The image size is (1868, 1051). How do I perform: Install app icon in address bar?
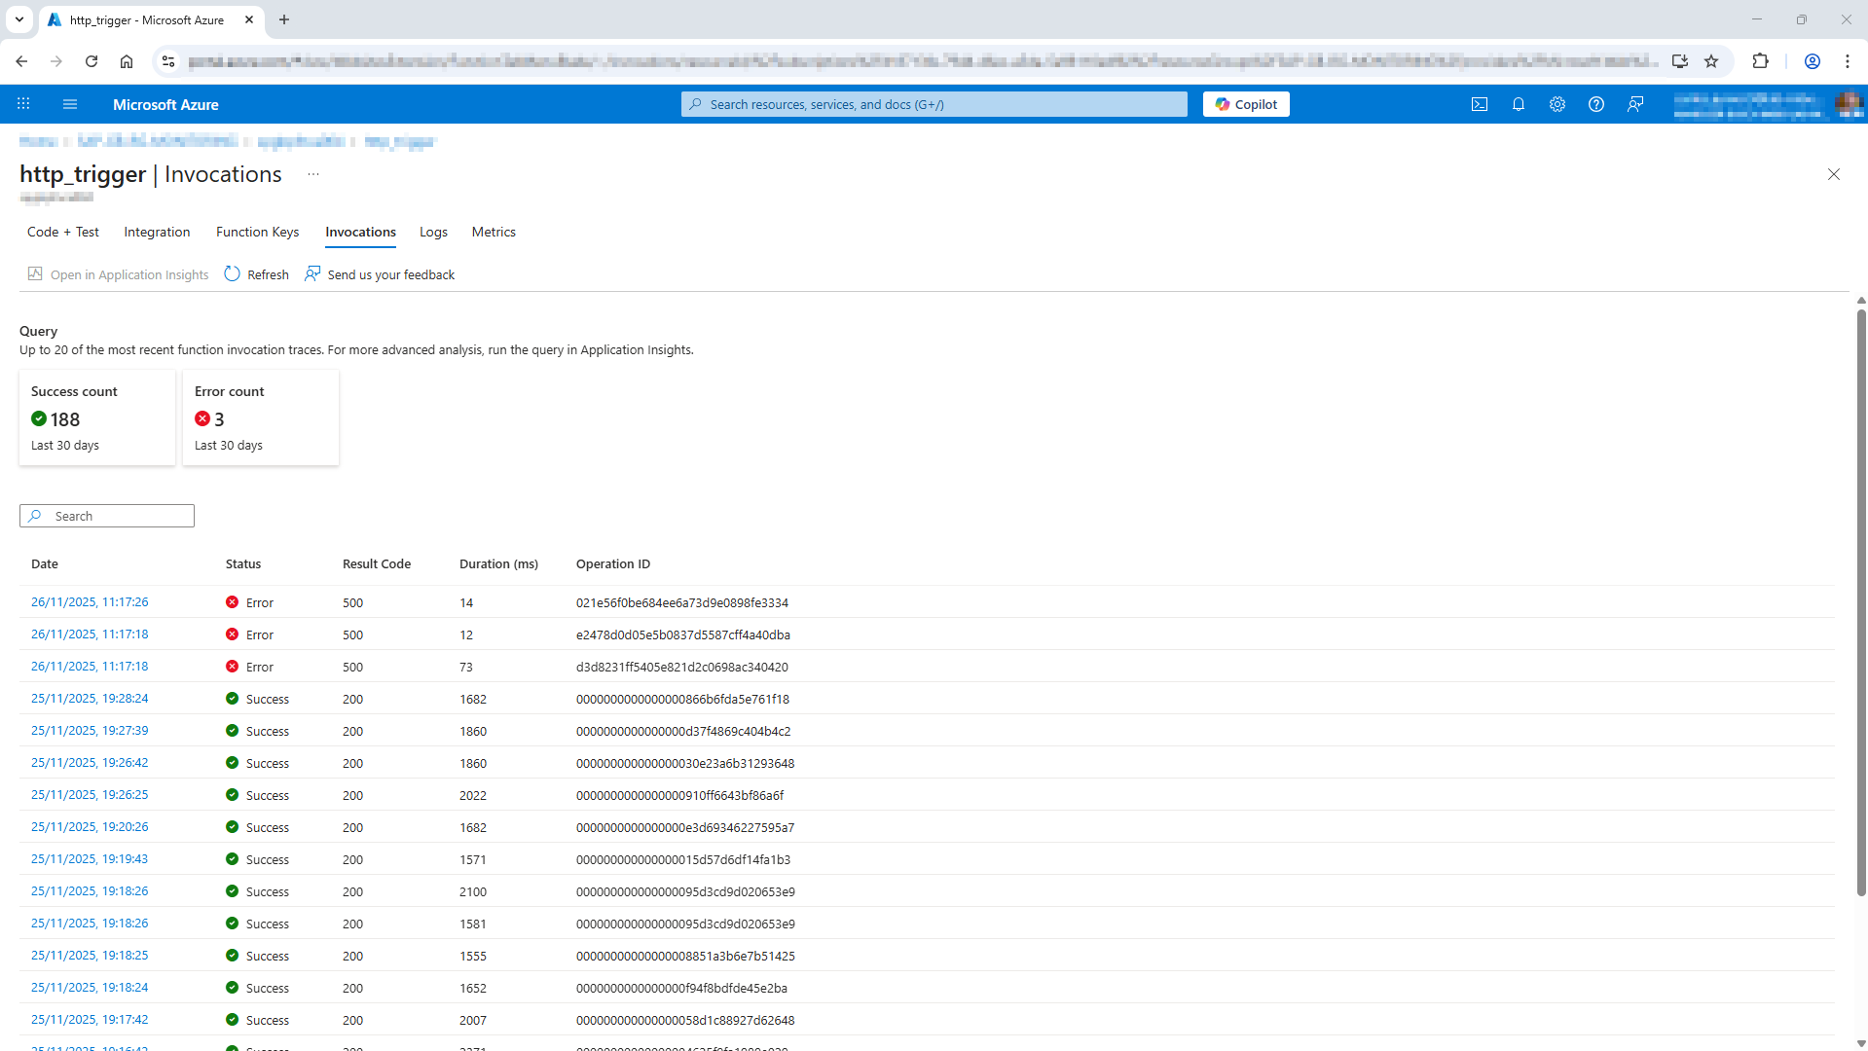pyautogui.click(x=1680, y=61)
